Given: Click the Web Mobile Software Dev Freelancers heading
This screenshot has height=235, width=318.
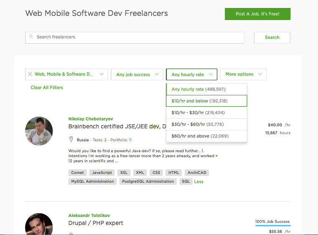Looking at the screenshot, I should point(97,13).
